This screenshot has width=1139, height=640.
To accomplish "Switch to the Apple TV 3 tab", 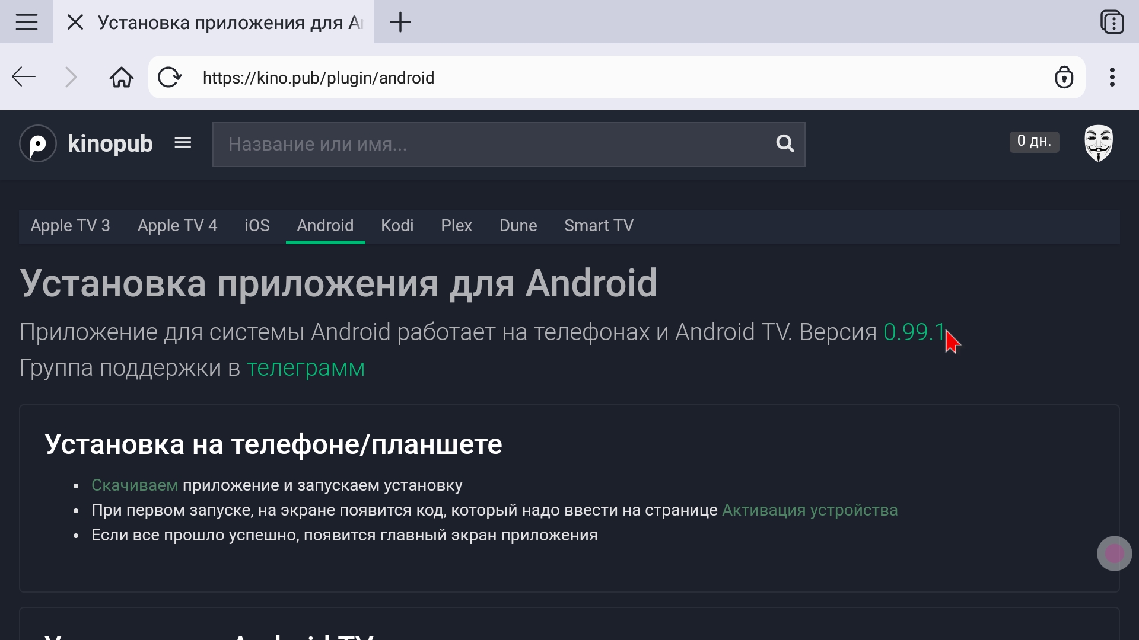I will [71, 226].
